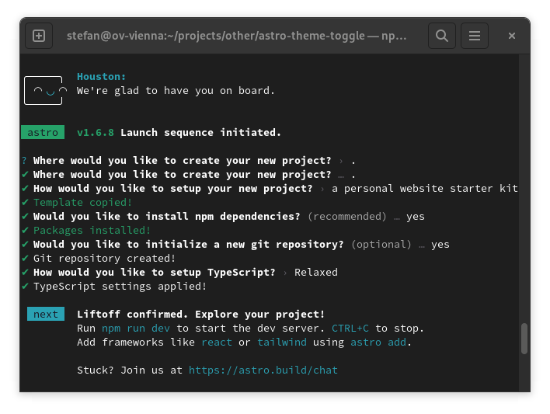The image size is (550, 414).
Task: Click the blue next badge
Action: (45, 315)
